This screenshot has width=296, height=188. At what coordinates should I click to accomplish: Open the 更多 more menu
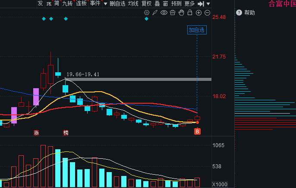189,3
